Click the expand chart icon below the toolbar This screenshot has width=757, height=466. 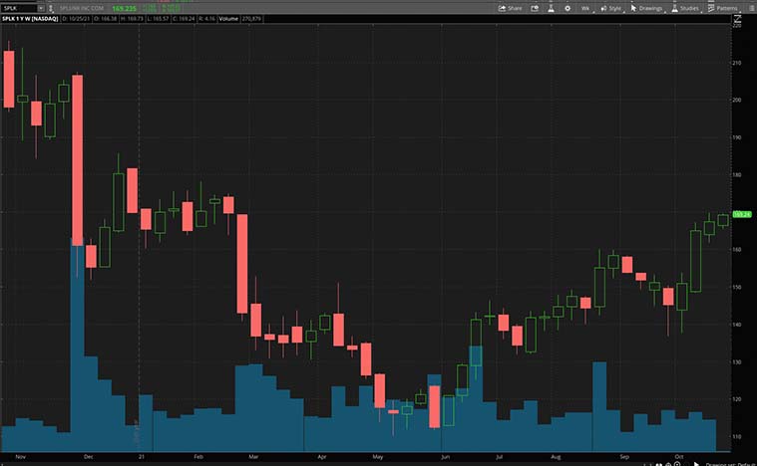tap(737, 19)
